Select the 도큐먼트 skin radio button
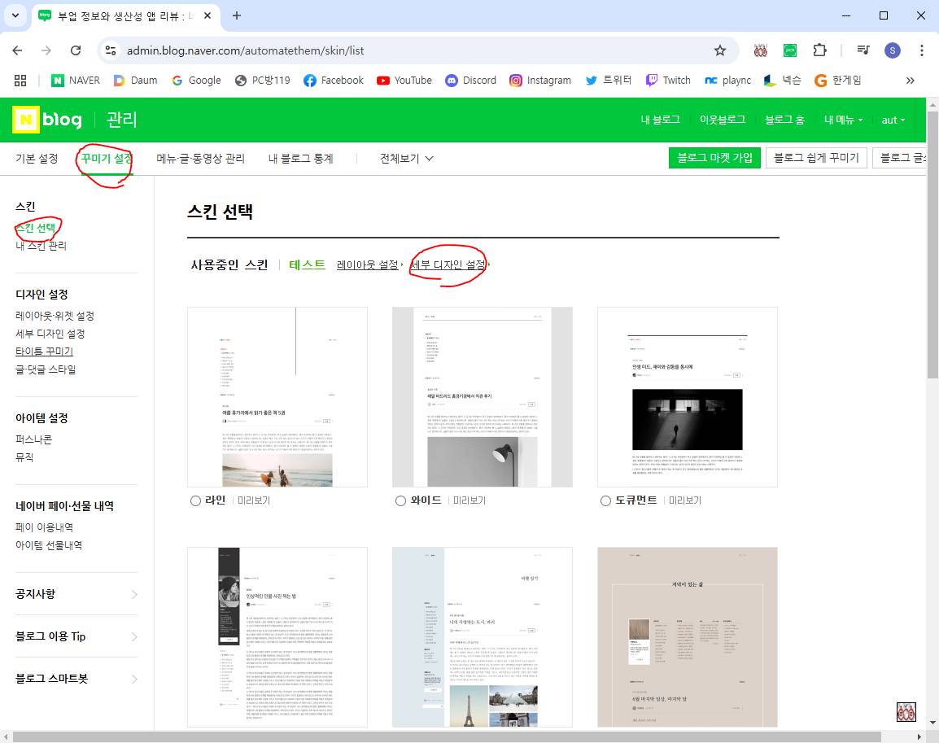 605,500
